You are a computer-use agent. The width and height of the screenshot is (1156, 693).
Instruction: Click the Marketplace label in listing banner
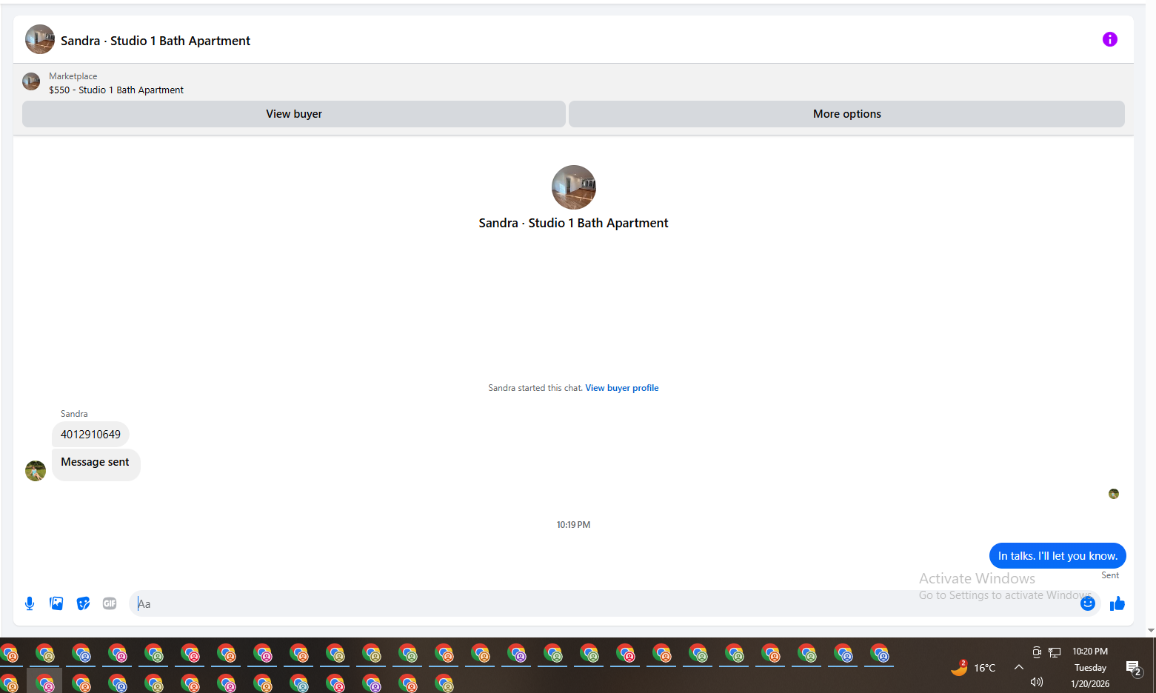pyautogui.click(x=73, y=76)
